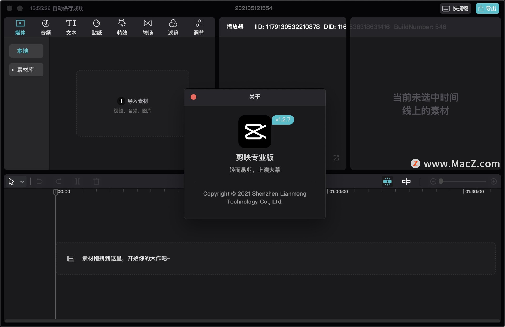Close the 关于 about dialog
This screenshot has height=327, width=505.
[x=193, y=97]
